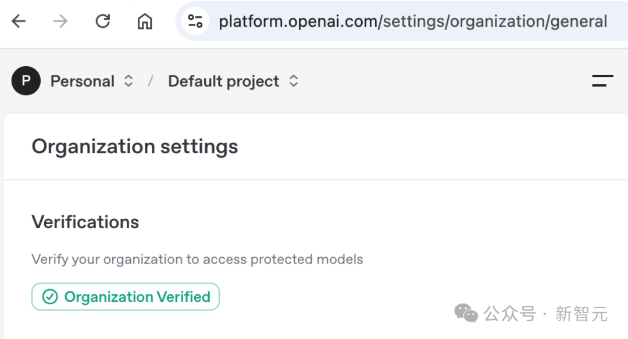Open the hamburger navigation menu
Image resolution: width=628 pixels, height=339 pixels.
click(602, 81)
